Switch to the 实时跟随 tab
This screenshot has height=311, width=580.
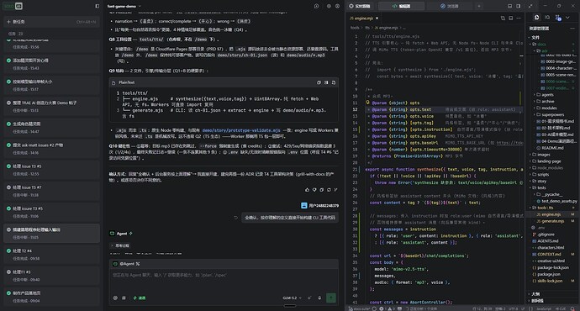360,6
